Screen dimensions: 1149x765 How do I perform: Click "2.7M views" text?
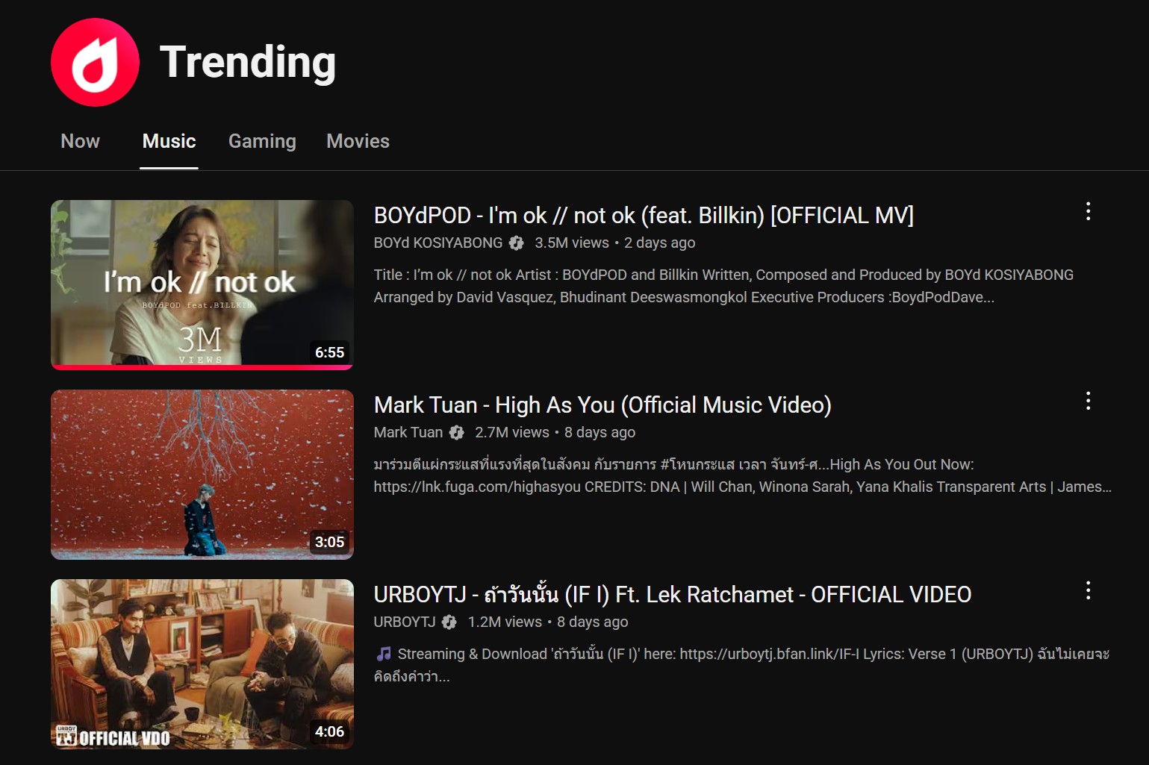click(x=512, y=432)
